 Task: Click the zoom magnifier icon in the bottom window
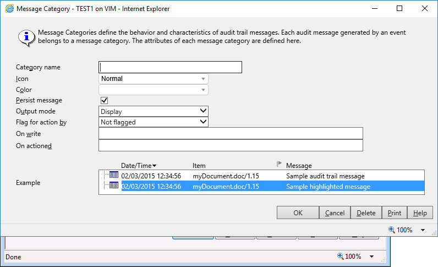click(x=341, y=257)
